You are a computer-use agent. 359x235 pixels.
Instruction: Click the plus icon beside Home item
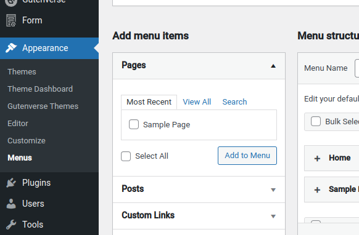tap(317, 158)
